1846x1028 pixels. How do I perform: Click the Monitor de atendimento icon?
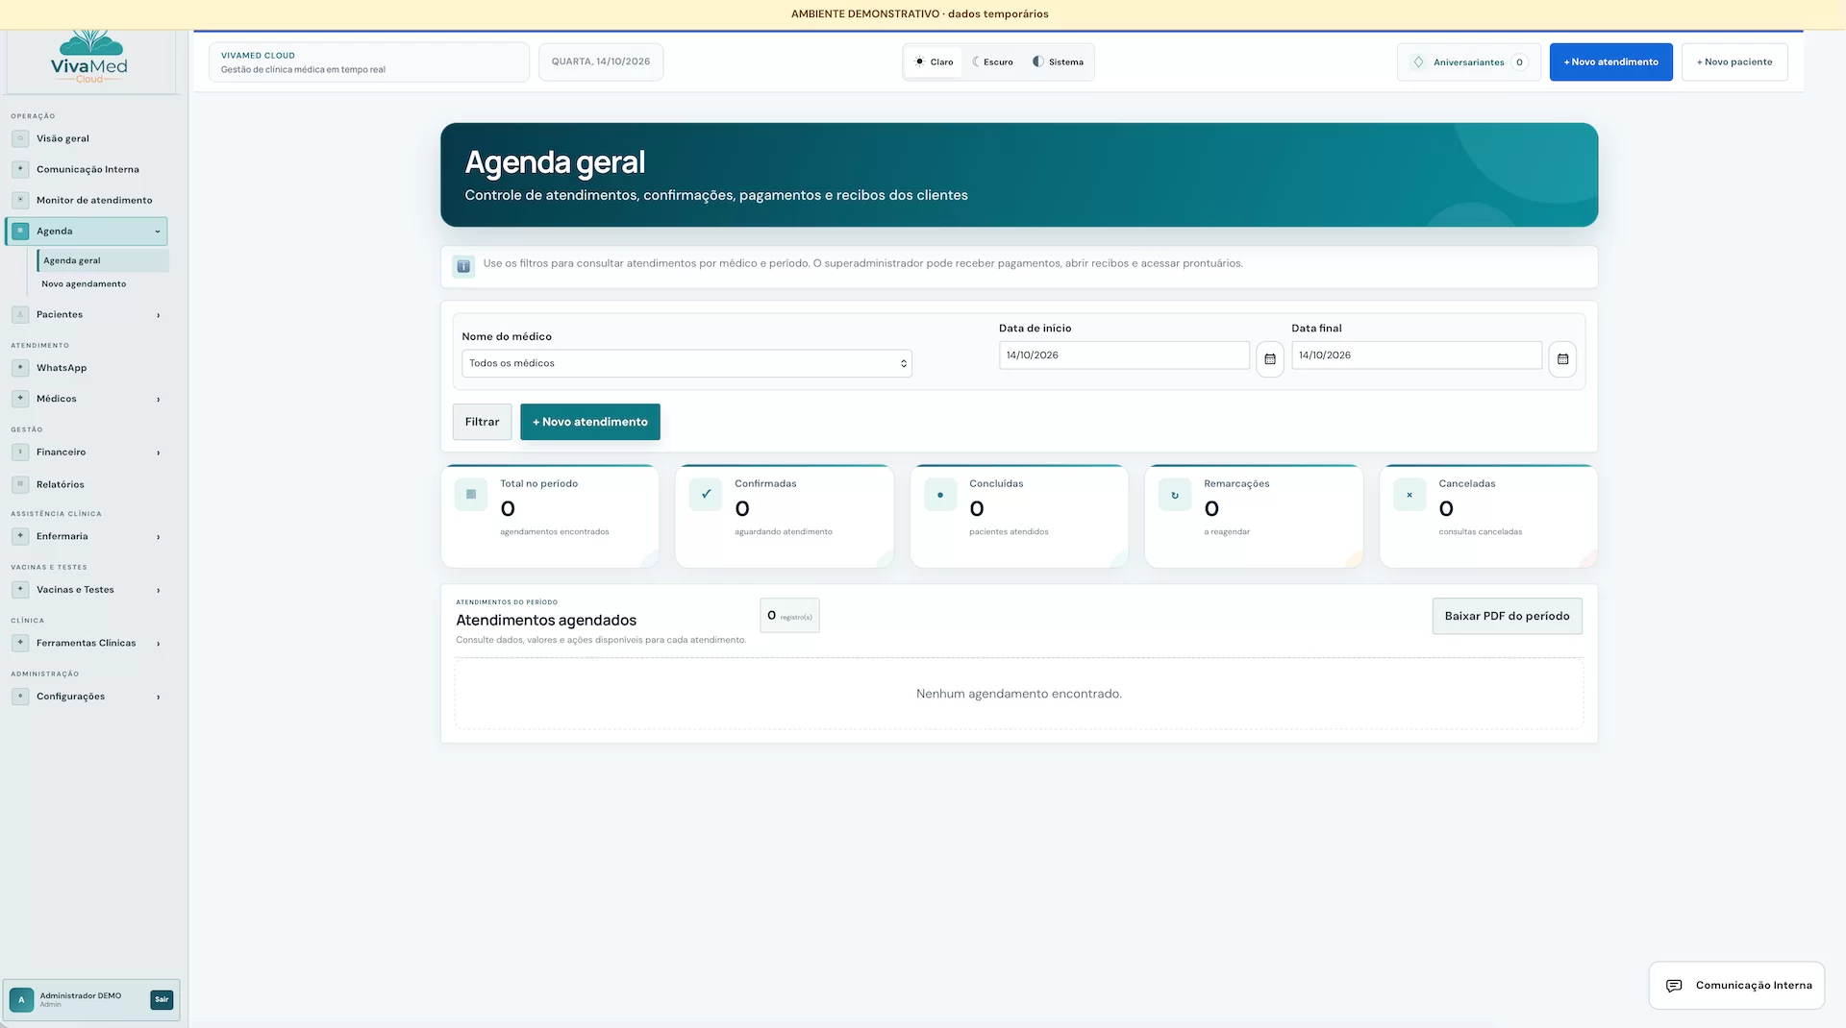click(x=20, y=200)
